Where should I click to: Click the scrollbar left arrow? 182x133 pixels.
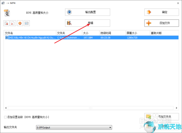click(x=6, y=108)
